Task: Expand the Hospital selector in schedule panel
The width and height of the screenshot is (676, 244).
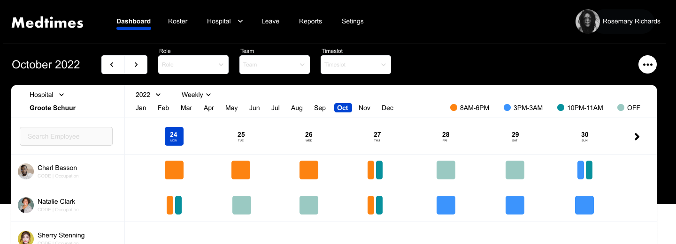Action: pyautogui.click(x=47, y=95)
